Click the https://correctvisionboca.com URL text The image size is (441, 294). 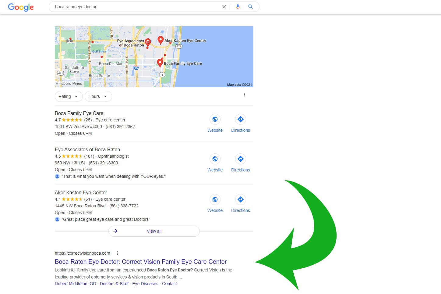tap(82, 253)
